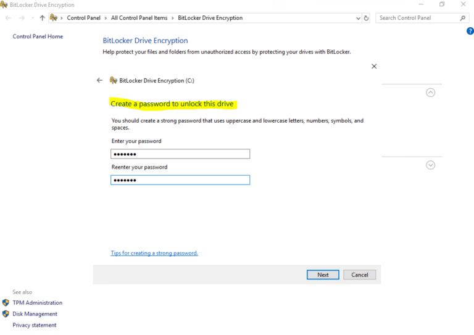This screenshot has height=335, width=474.
Task: Open Privacy statement link
Action: point(35,325)
